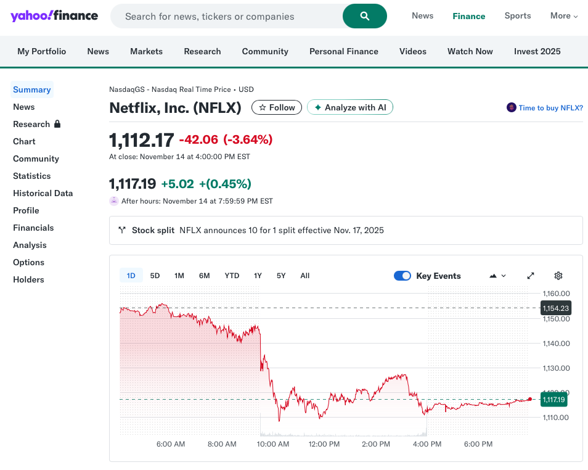The image size is (588, 470).
Task: Select the 1D chart range
Action: [x=131, y=276]
